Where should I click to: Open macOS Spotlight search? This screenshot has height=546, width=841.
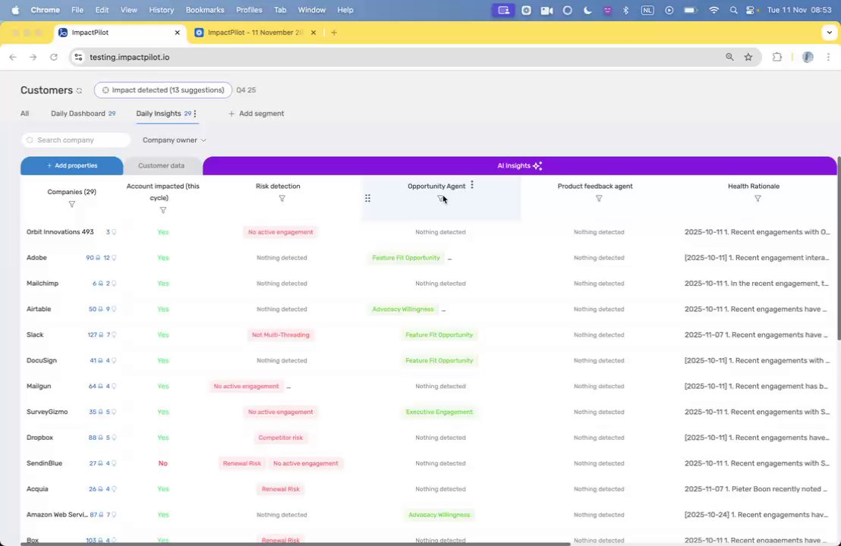tap(733, 10)
